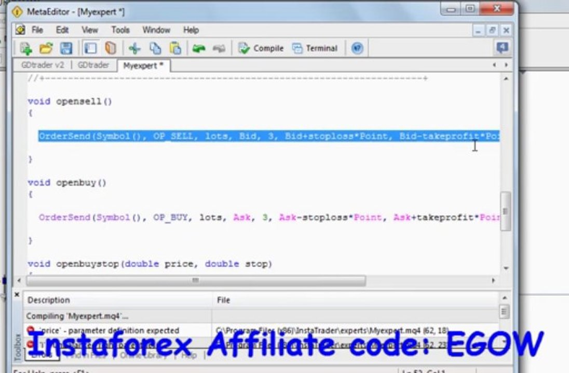This screenshot has width=569, height=373.
Task: Open the MQL4 help globe icon
Action: tap(357, 48)
